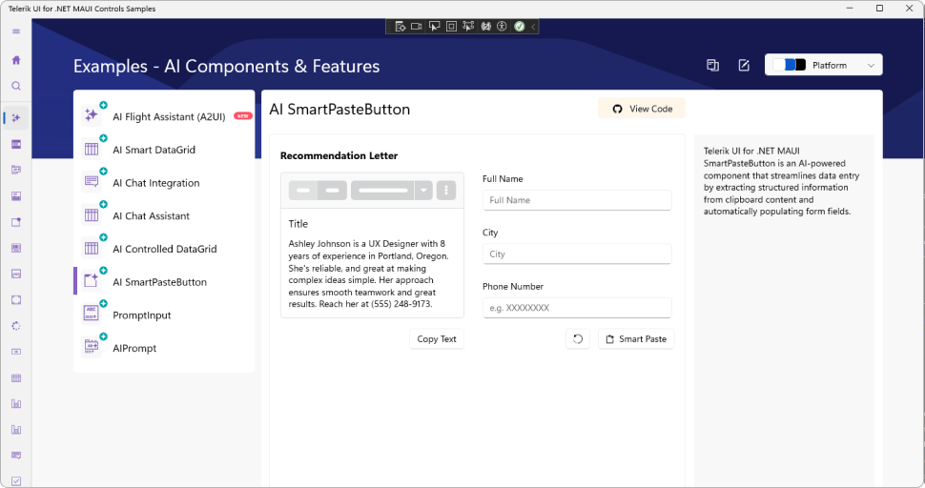Screen dimensions: 925x488
Task: Open the hamburger navigation menu
Action: click(x=16, y=31)
